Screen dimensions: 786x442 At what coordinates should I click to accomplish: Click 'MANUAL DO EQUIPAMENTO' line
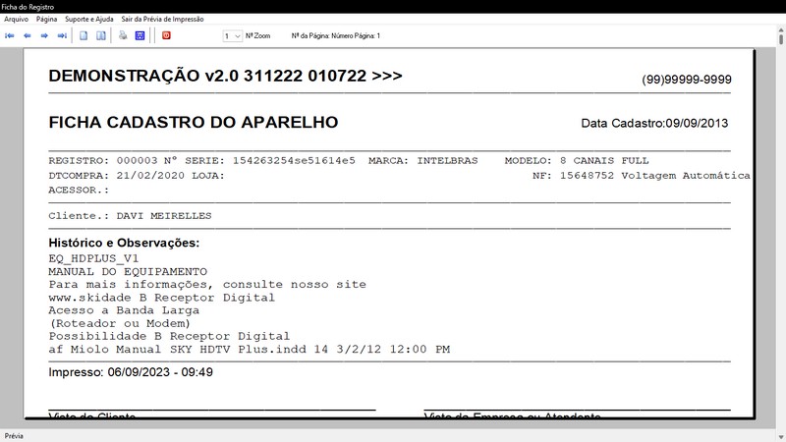128,272
